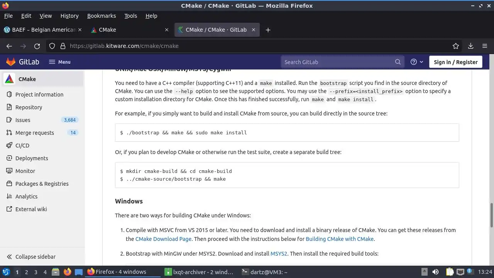This screenshot has width=494, height=278.
Task: Click the Issues count badge 3,684
Action: (70, 120)
